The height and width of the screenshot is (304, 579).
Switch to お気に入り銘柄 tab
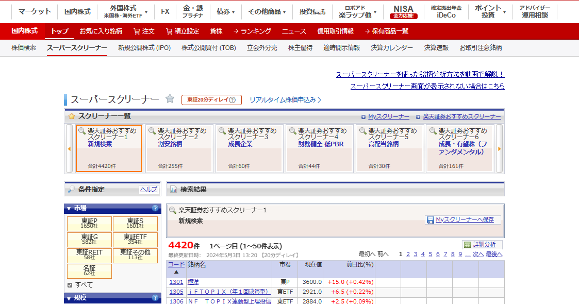(101, 31)
